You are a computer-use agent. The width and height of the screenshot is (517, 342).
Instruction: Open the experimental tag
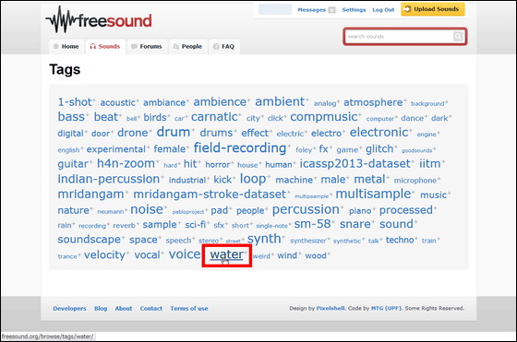click(115, 149)
